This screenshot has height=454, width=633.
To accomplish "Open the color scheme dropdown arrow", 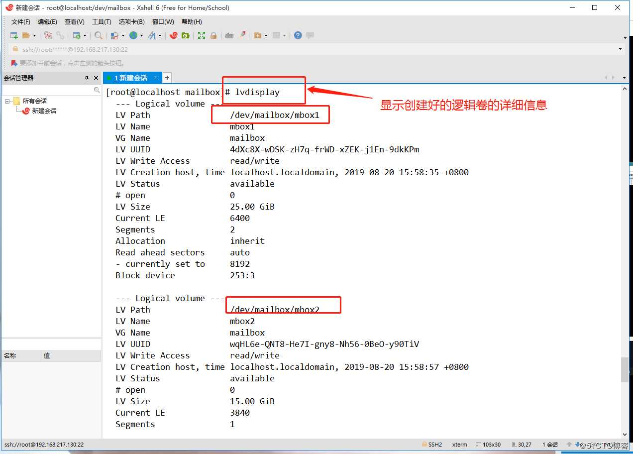I will 141,35.
